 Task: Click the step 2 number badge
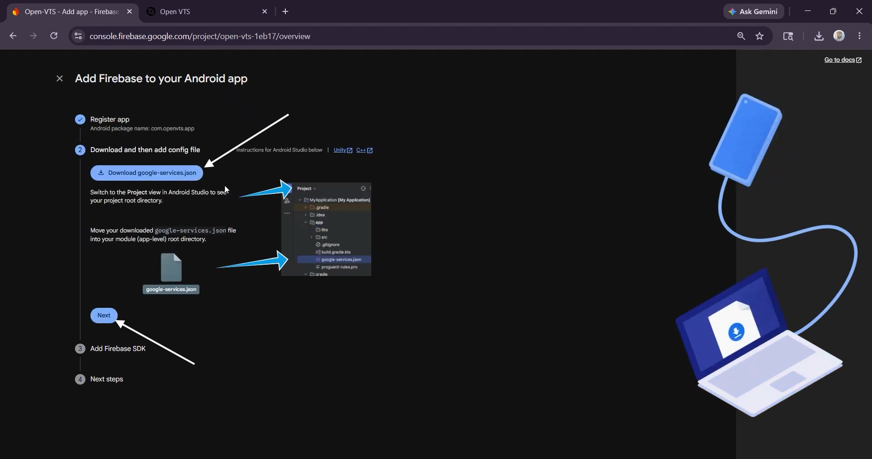click(x=80, y=150)
